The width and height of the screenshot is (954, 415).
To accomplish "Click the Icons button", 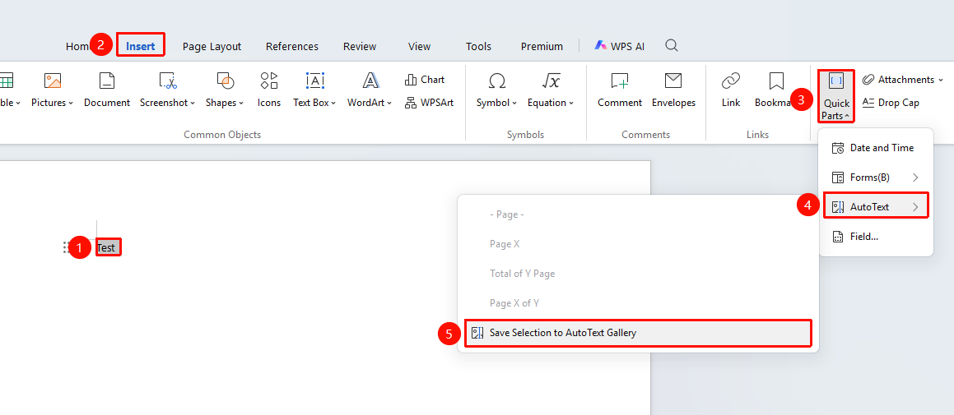I will coord(269,90).
